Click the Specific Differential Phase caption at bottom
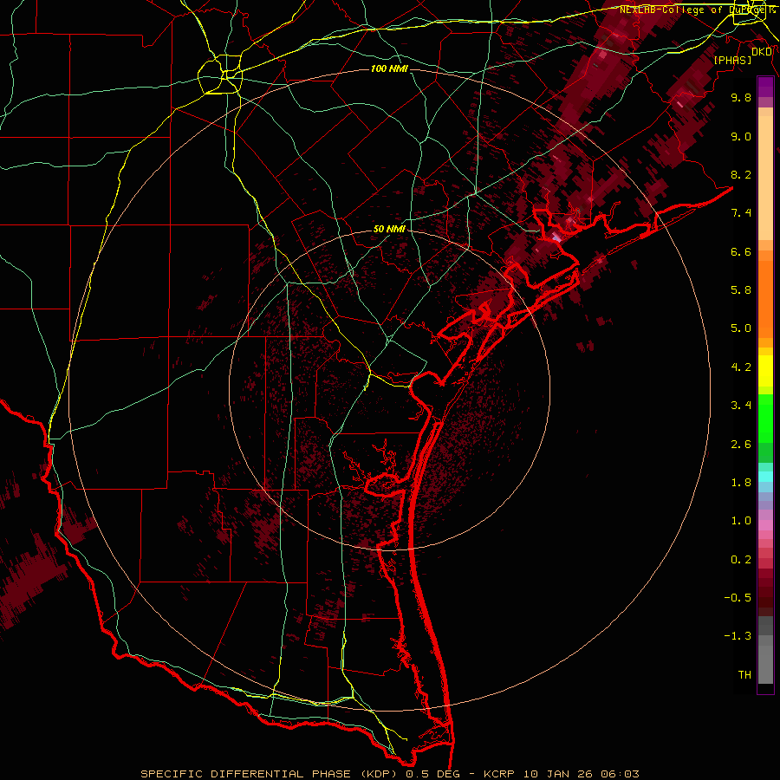 point(390,774)
